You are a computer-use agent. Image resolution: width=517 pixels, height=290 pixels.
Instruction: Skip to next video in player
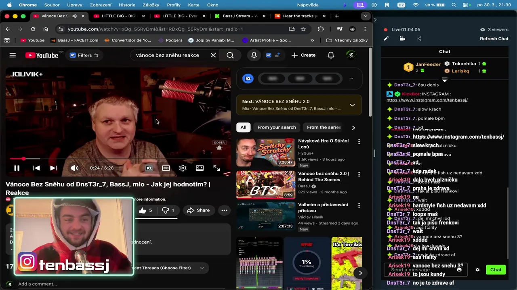pyautogui.click(x=53, y=168)
